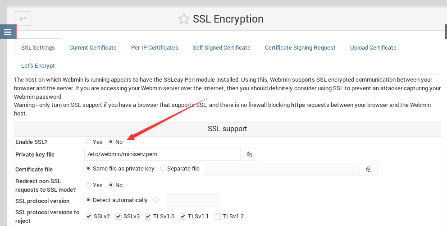
Task: Select custom SSL protocol version radio
Action: (x=155, y=200)
